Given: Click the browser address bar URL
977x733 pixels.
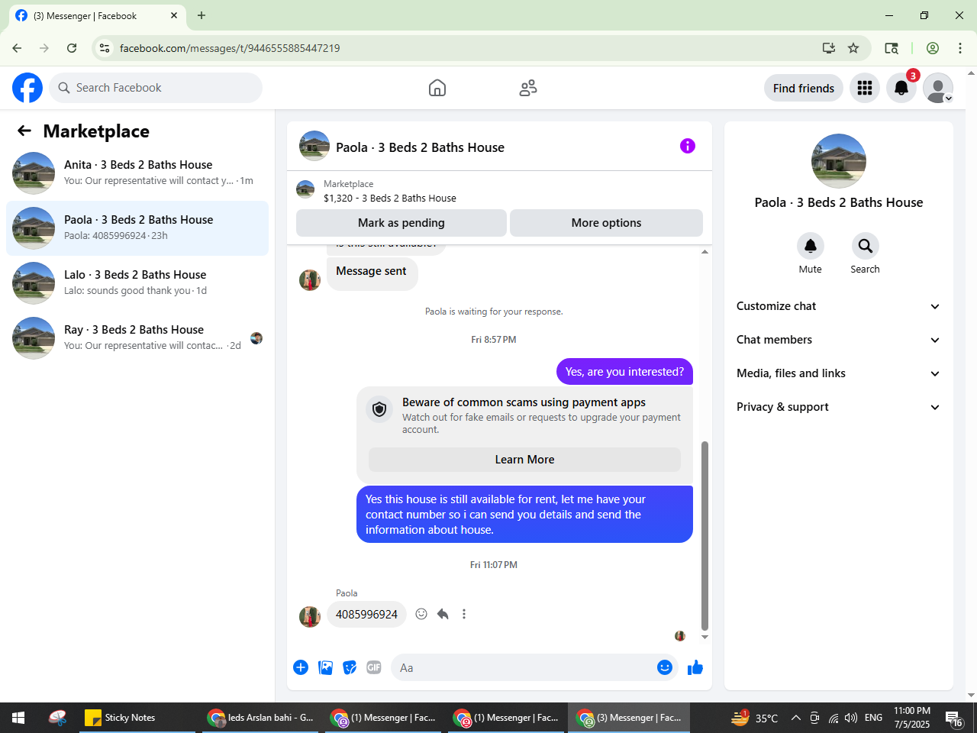Looking at the screenshot, I should [230, 48].
